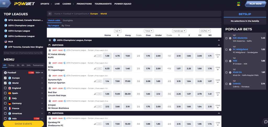
Task: Open LIVE badge for Red Star match
Action: [99, 94]
